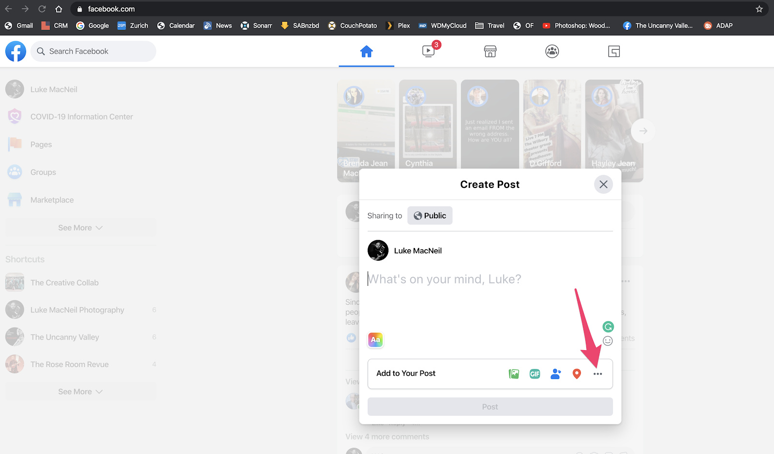Viewport: 774px width, 454px height.
Task: Bookmark this page with the star icon
Action: click(759, 9)
